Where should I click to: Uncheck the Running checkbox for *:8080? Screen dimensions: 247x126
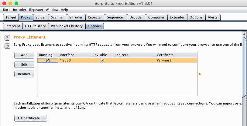point(48,60)
